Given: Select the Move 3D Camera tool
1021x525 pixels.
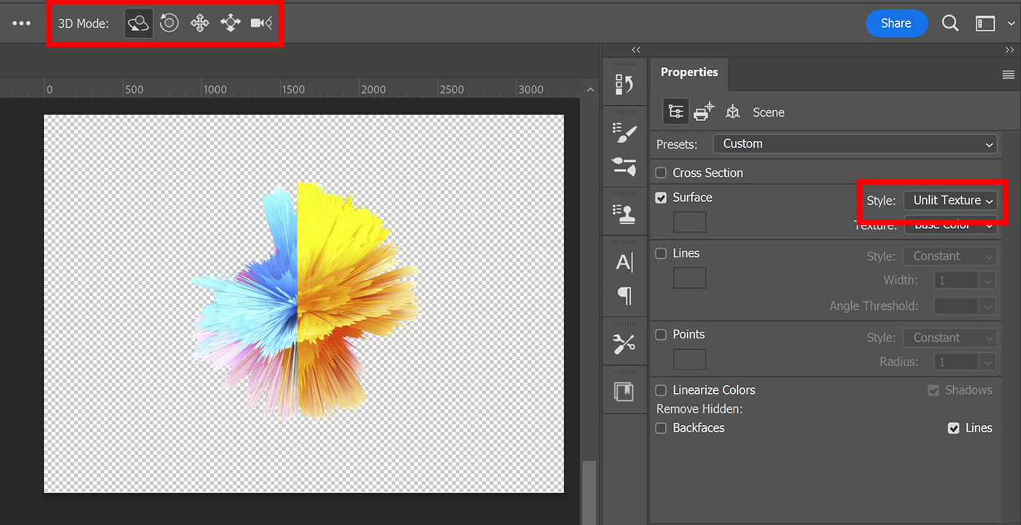Looking at the screenshot, I should point(260,23).
